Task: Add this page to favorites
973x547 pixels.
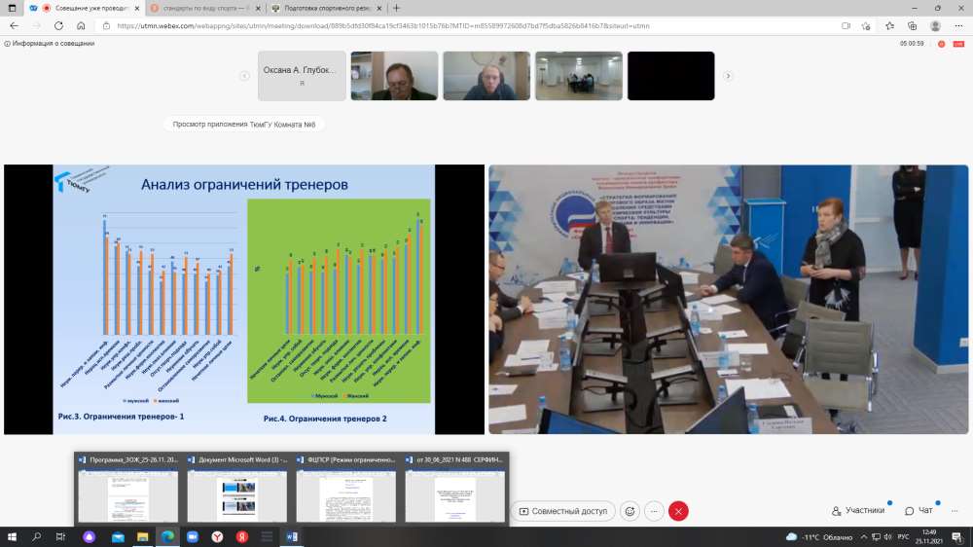Action: [x=866, y=26]
